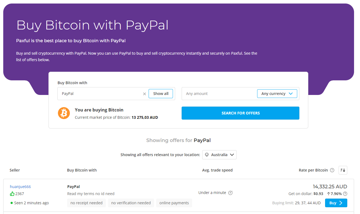Click the Buy button for huanjue666's offer
Viewport: 360px width, 214px height.
[336, 203]
